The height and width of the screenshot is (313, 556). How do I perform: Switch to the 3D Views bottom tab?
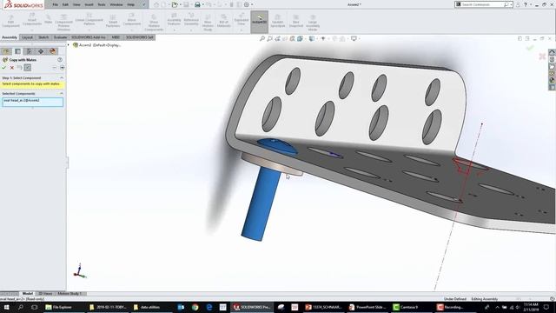pos(45,294)
